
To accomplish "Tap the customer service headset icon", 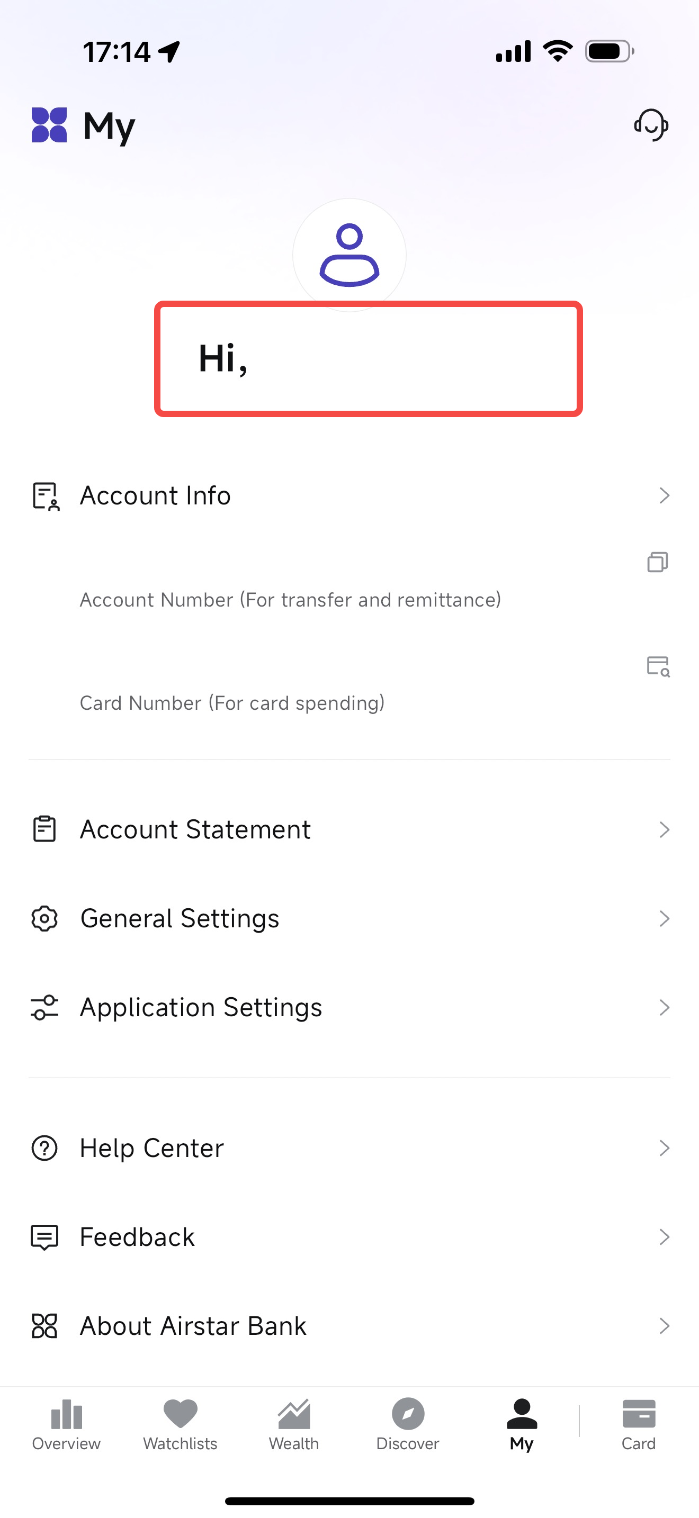I will coord(651,125).
